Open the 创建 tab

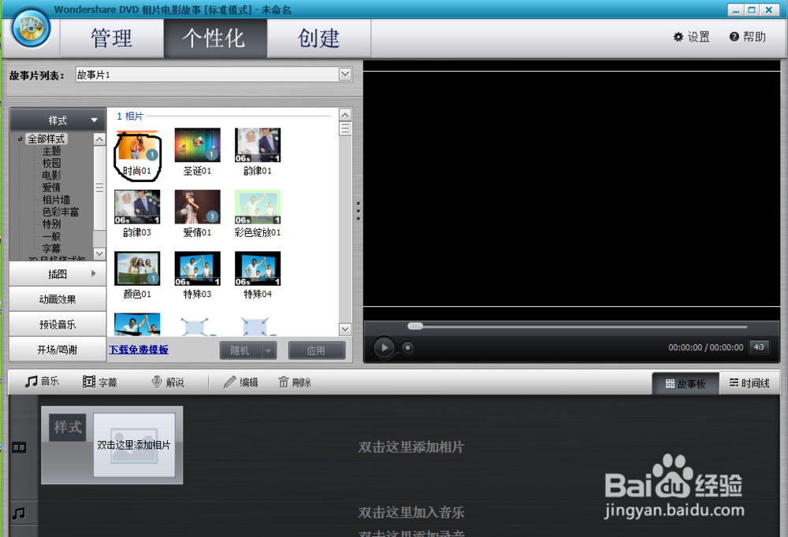pyautogui.click(x=318, y=39)
